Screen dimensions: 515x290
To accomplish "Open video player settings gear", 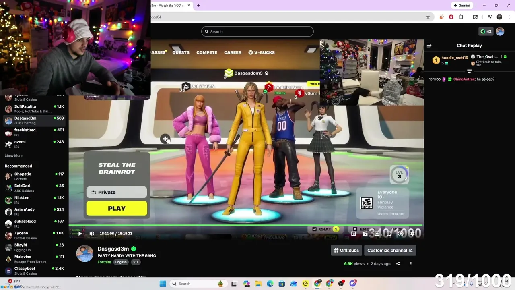I will coord(412,234).
